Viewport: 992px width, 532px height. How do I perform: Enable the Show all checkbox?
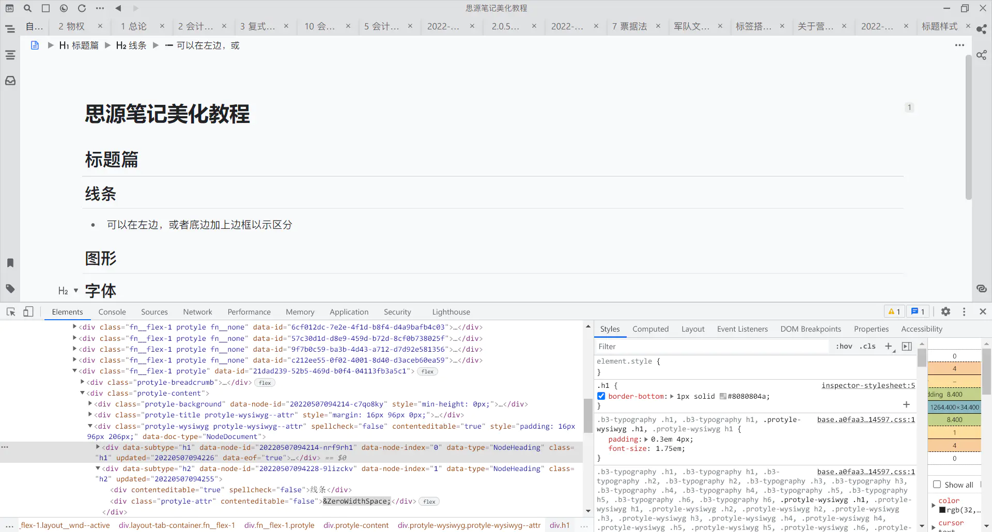point(937,484)
